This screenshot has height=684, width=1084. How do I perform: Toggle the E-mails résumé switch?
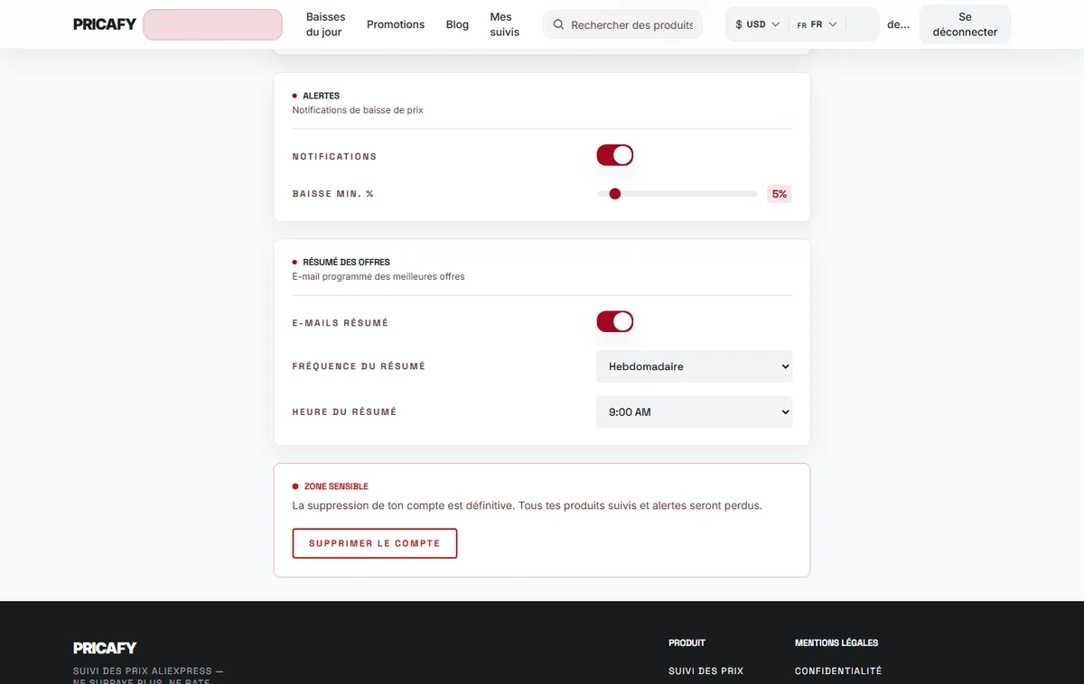coord(615,321)
